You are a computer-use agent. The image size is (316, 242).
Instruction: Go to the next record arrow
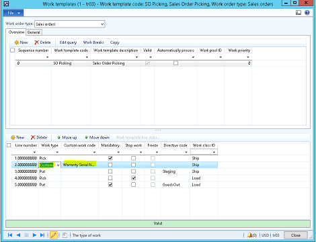[34, 235]
